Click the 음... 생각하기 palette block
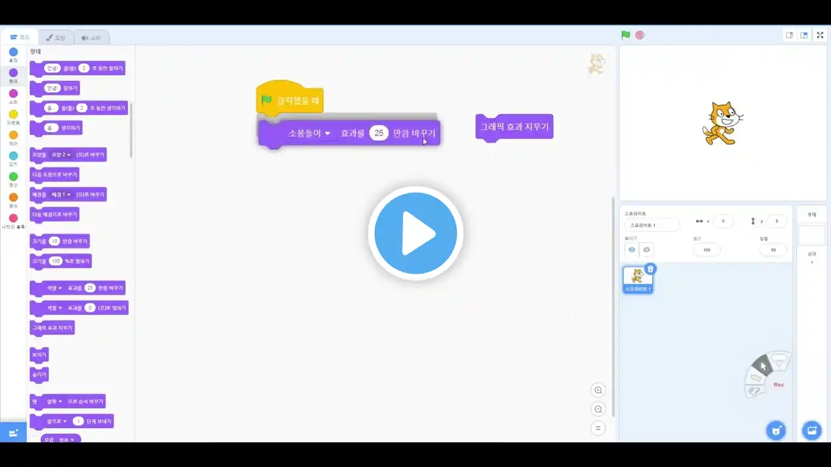The height and width of the screenshot is (467, 831). coord(56,128)
